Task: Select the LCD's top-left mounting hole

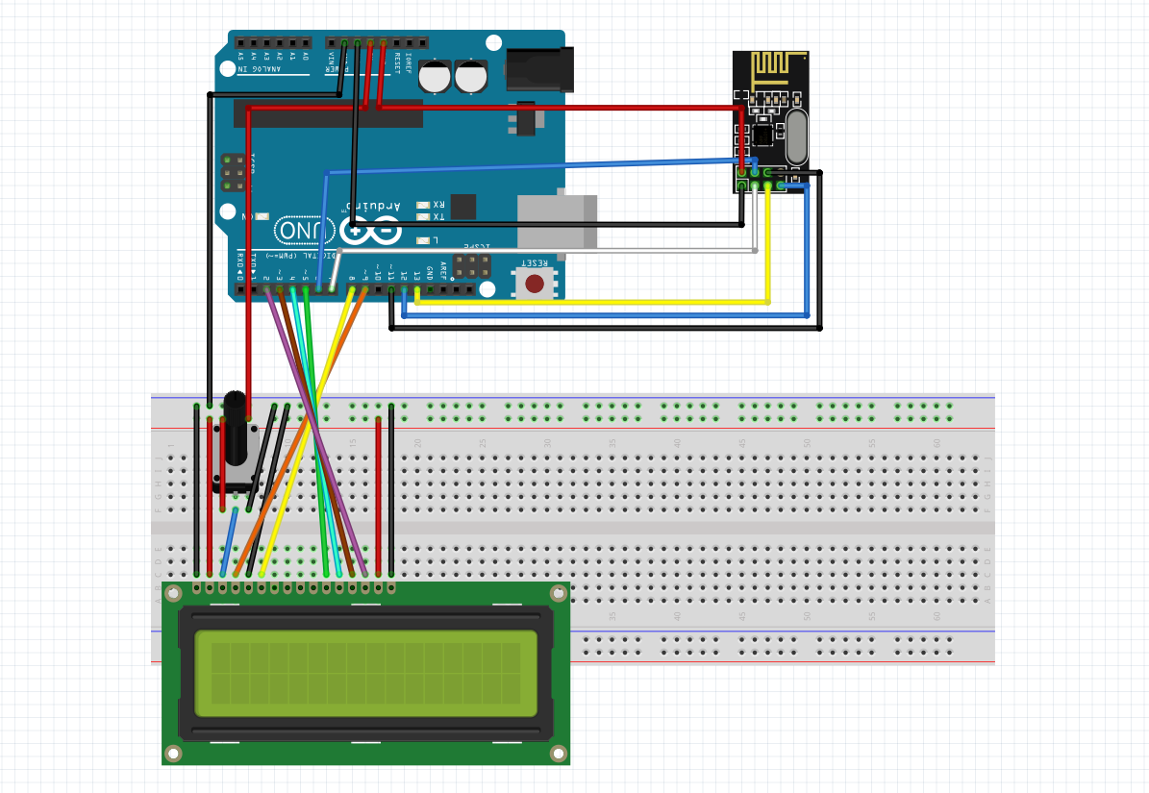Action: [173, 594]
